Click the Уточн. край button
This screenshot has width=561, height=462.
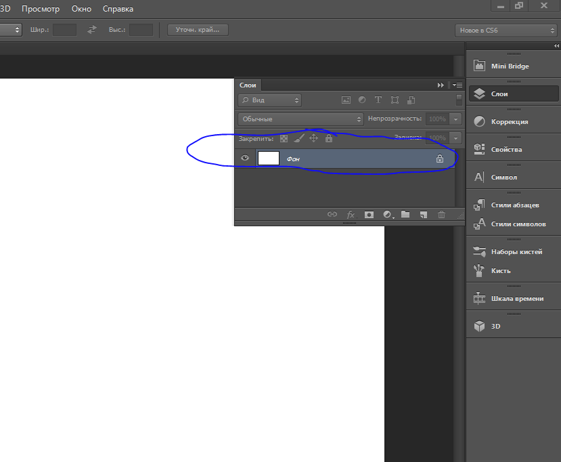pyautogui.click(x=198, y=30)
